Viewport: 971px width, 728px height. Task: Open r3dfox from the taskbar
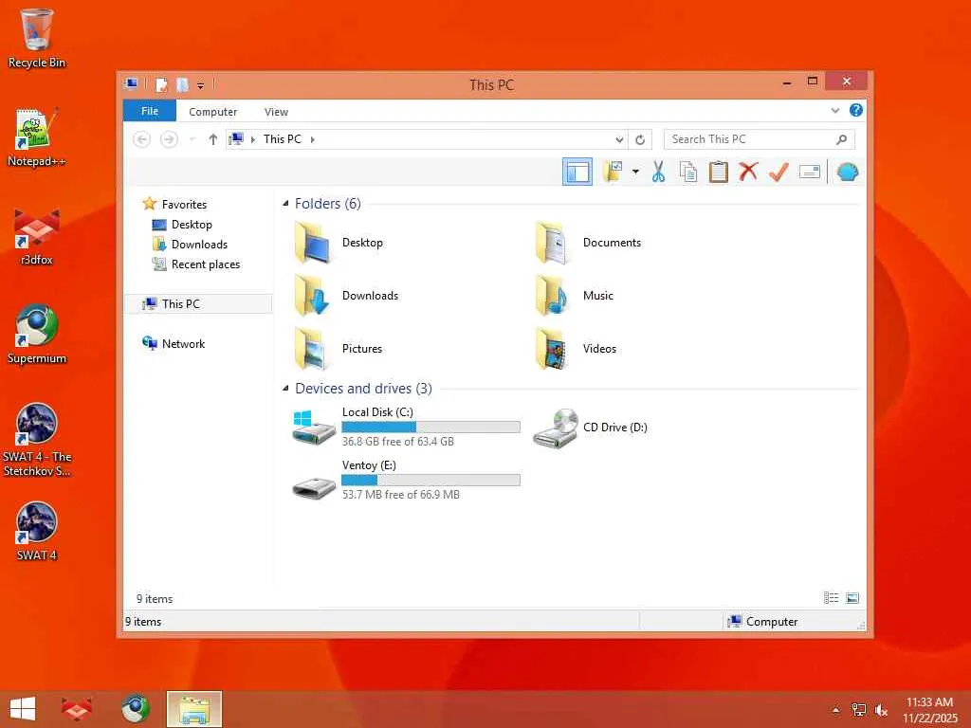point(77,709)
